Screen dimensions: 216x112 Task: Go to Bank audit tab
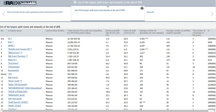(150, 12)
